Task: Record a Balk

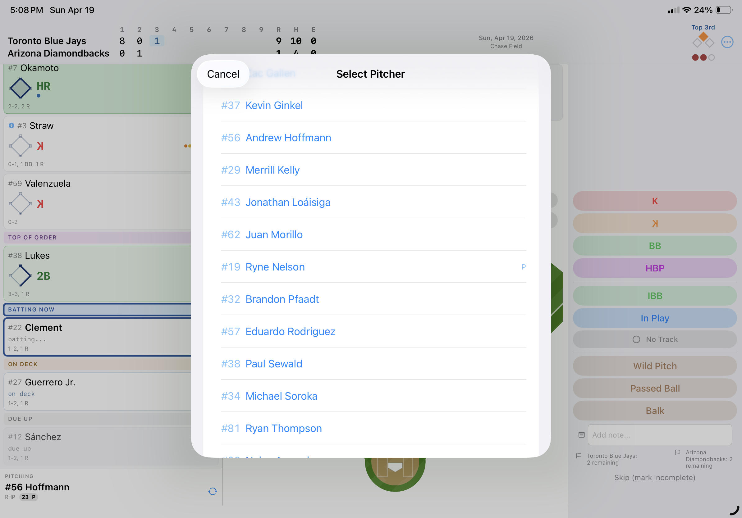Action: 654,410
